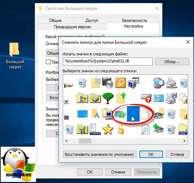Switch to the Общие tab
The image size is (194, 183).
tap(55, 20)
